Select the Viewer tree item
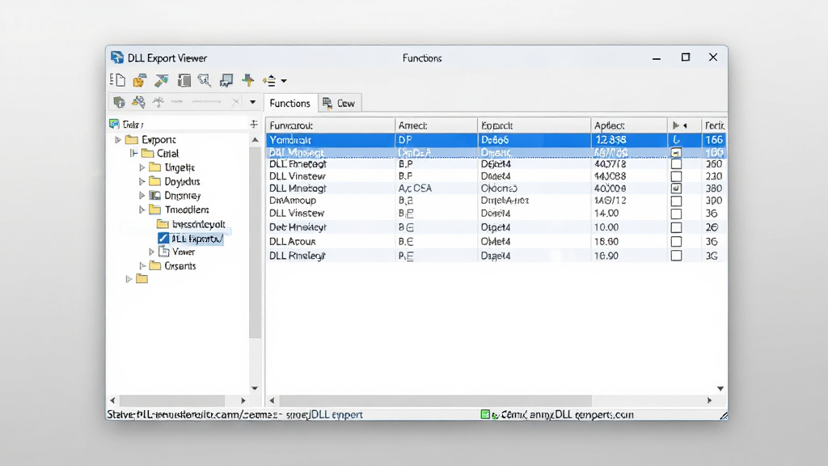This screenshot has width=828, height=466. (177, 252)
